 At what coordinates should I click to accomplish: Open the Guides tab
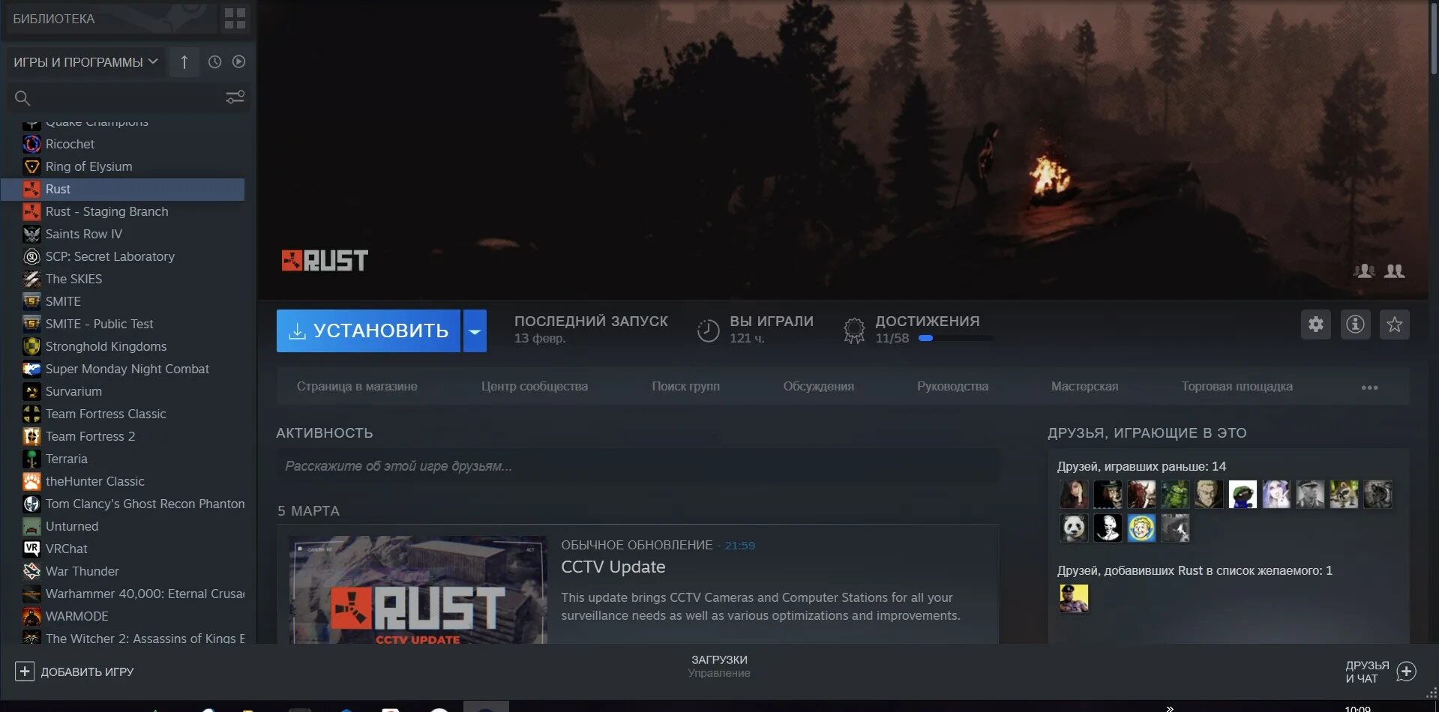coord(952,387)
